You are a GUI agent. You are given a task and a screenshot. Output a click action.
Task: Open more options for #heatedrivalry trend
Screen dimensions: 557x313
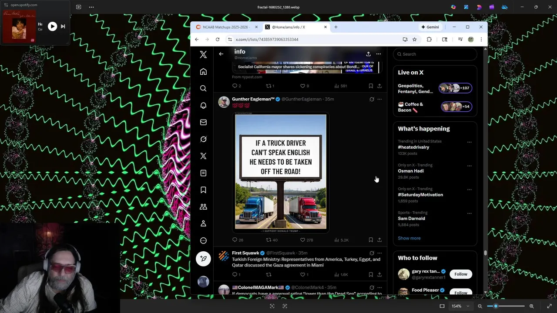(x=469, y=142)
